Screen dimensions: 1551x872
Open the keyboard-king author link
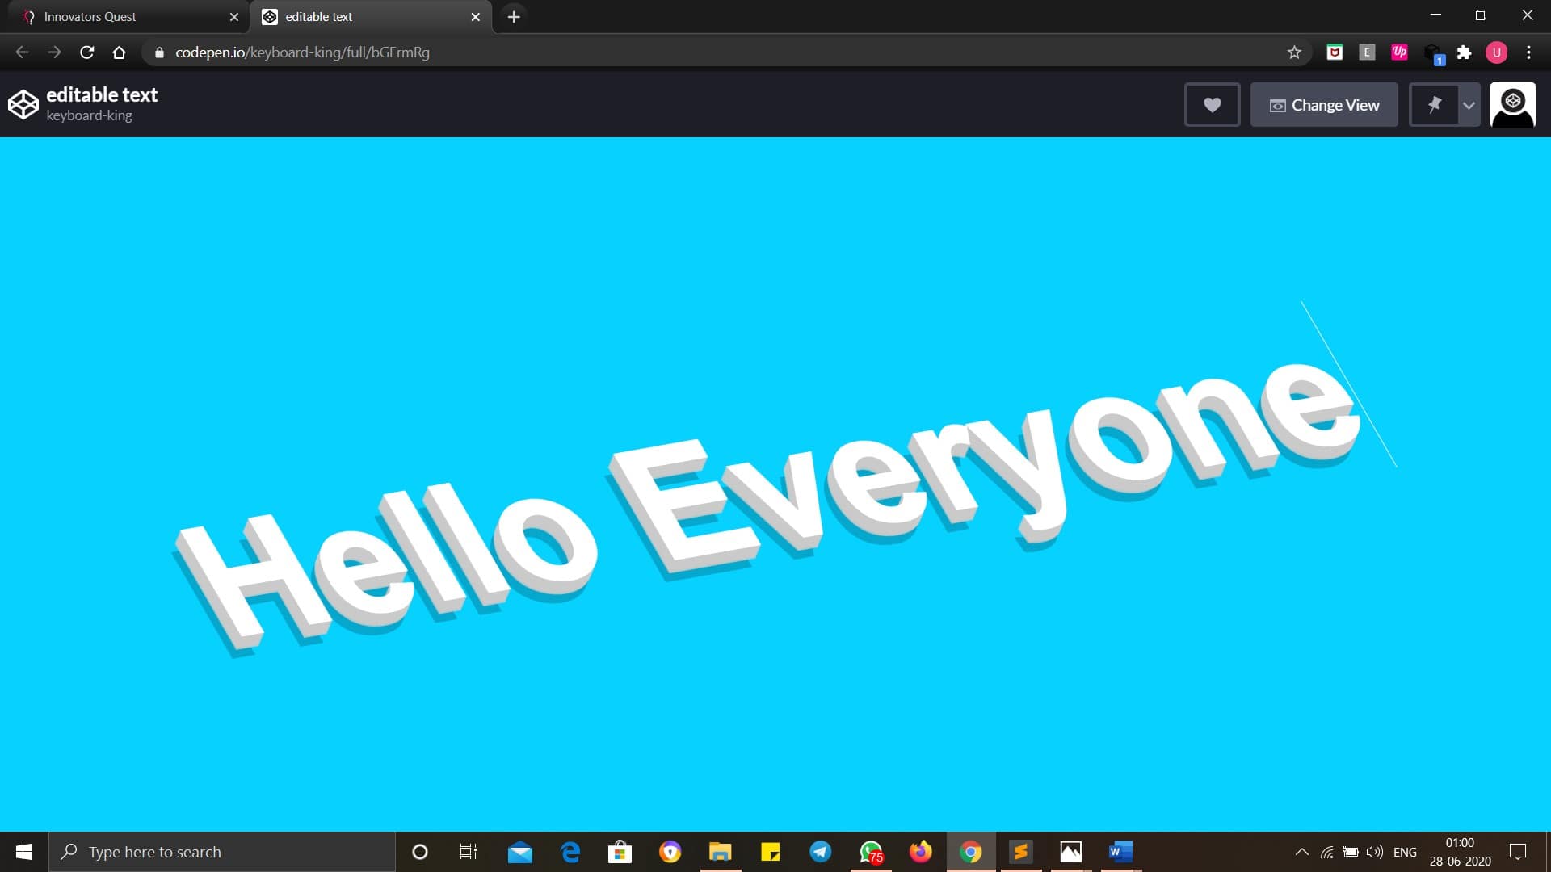89,115
